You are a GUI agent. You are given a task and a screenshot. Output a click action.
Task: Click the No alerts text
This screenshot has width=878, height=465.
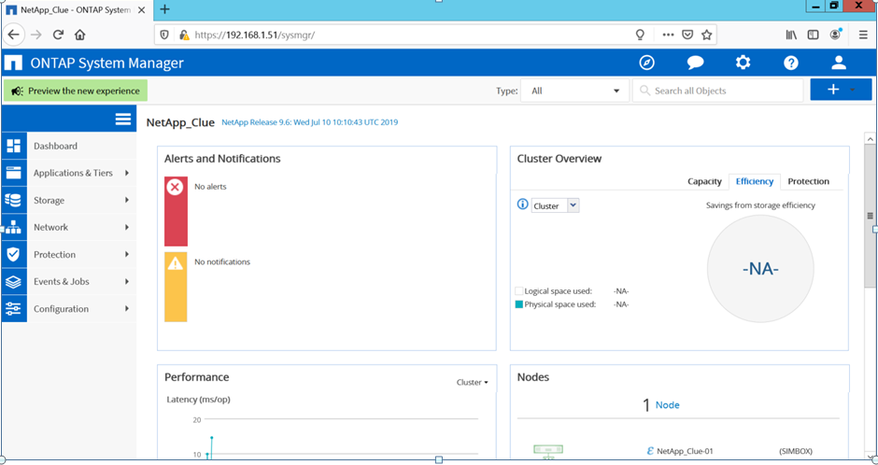tap(210, 187)
